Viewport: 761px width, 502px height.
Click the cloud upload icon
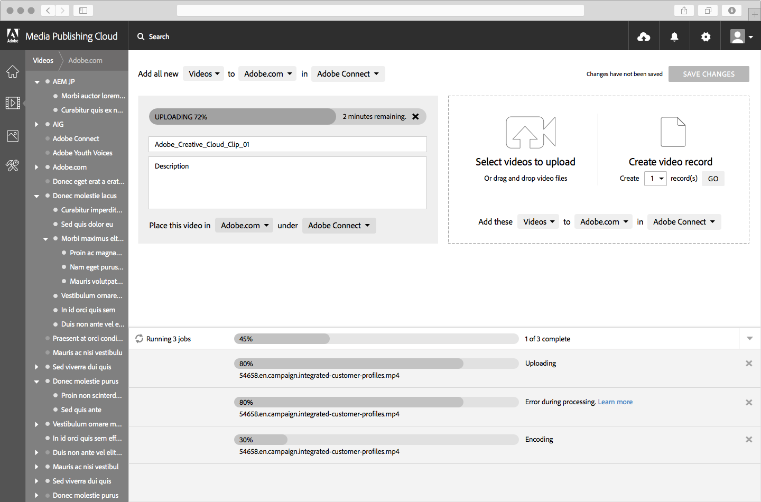644,36
